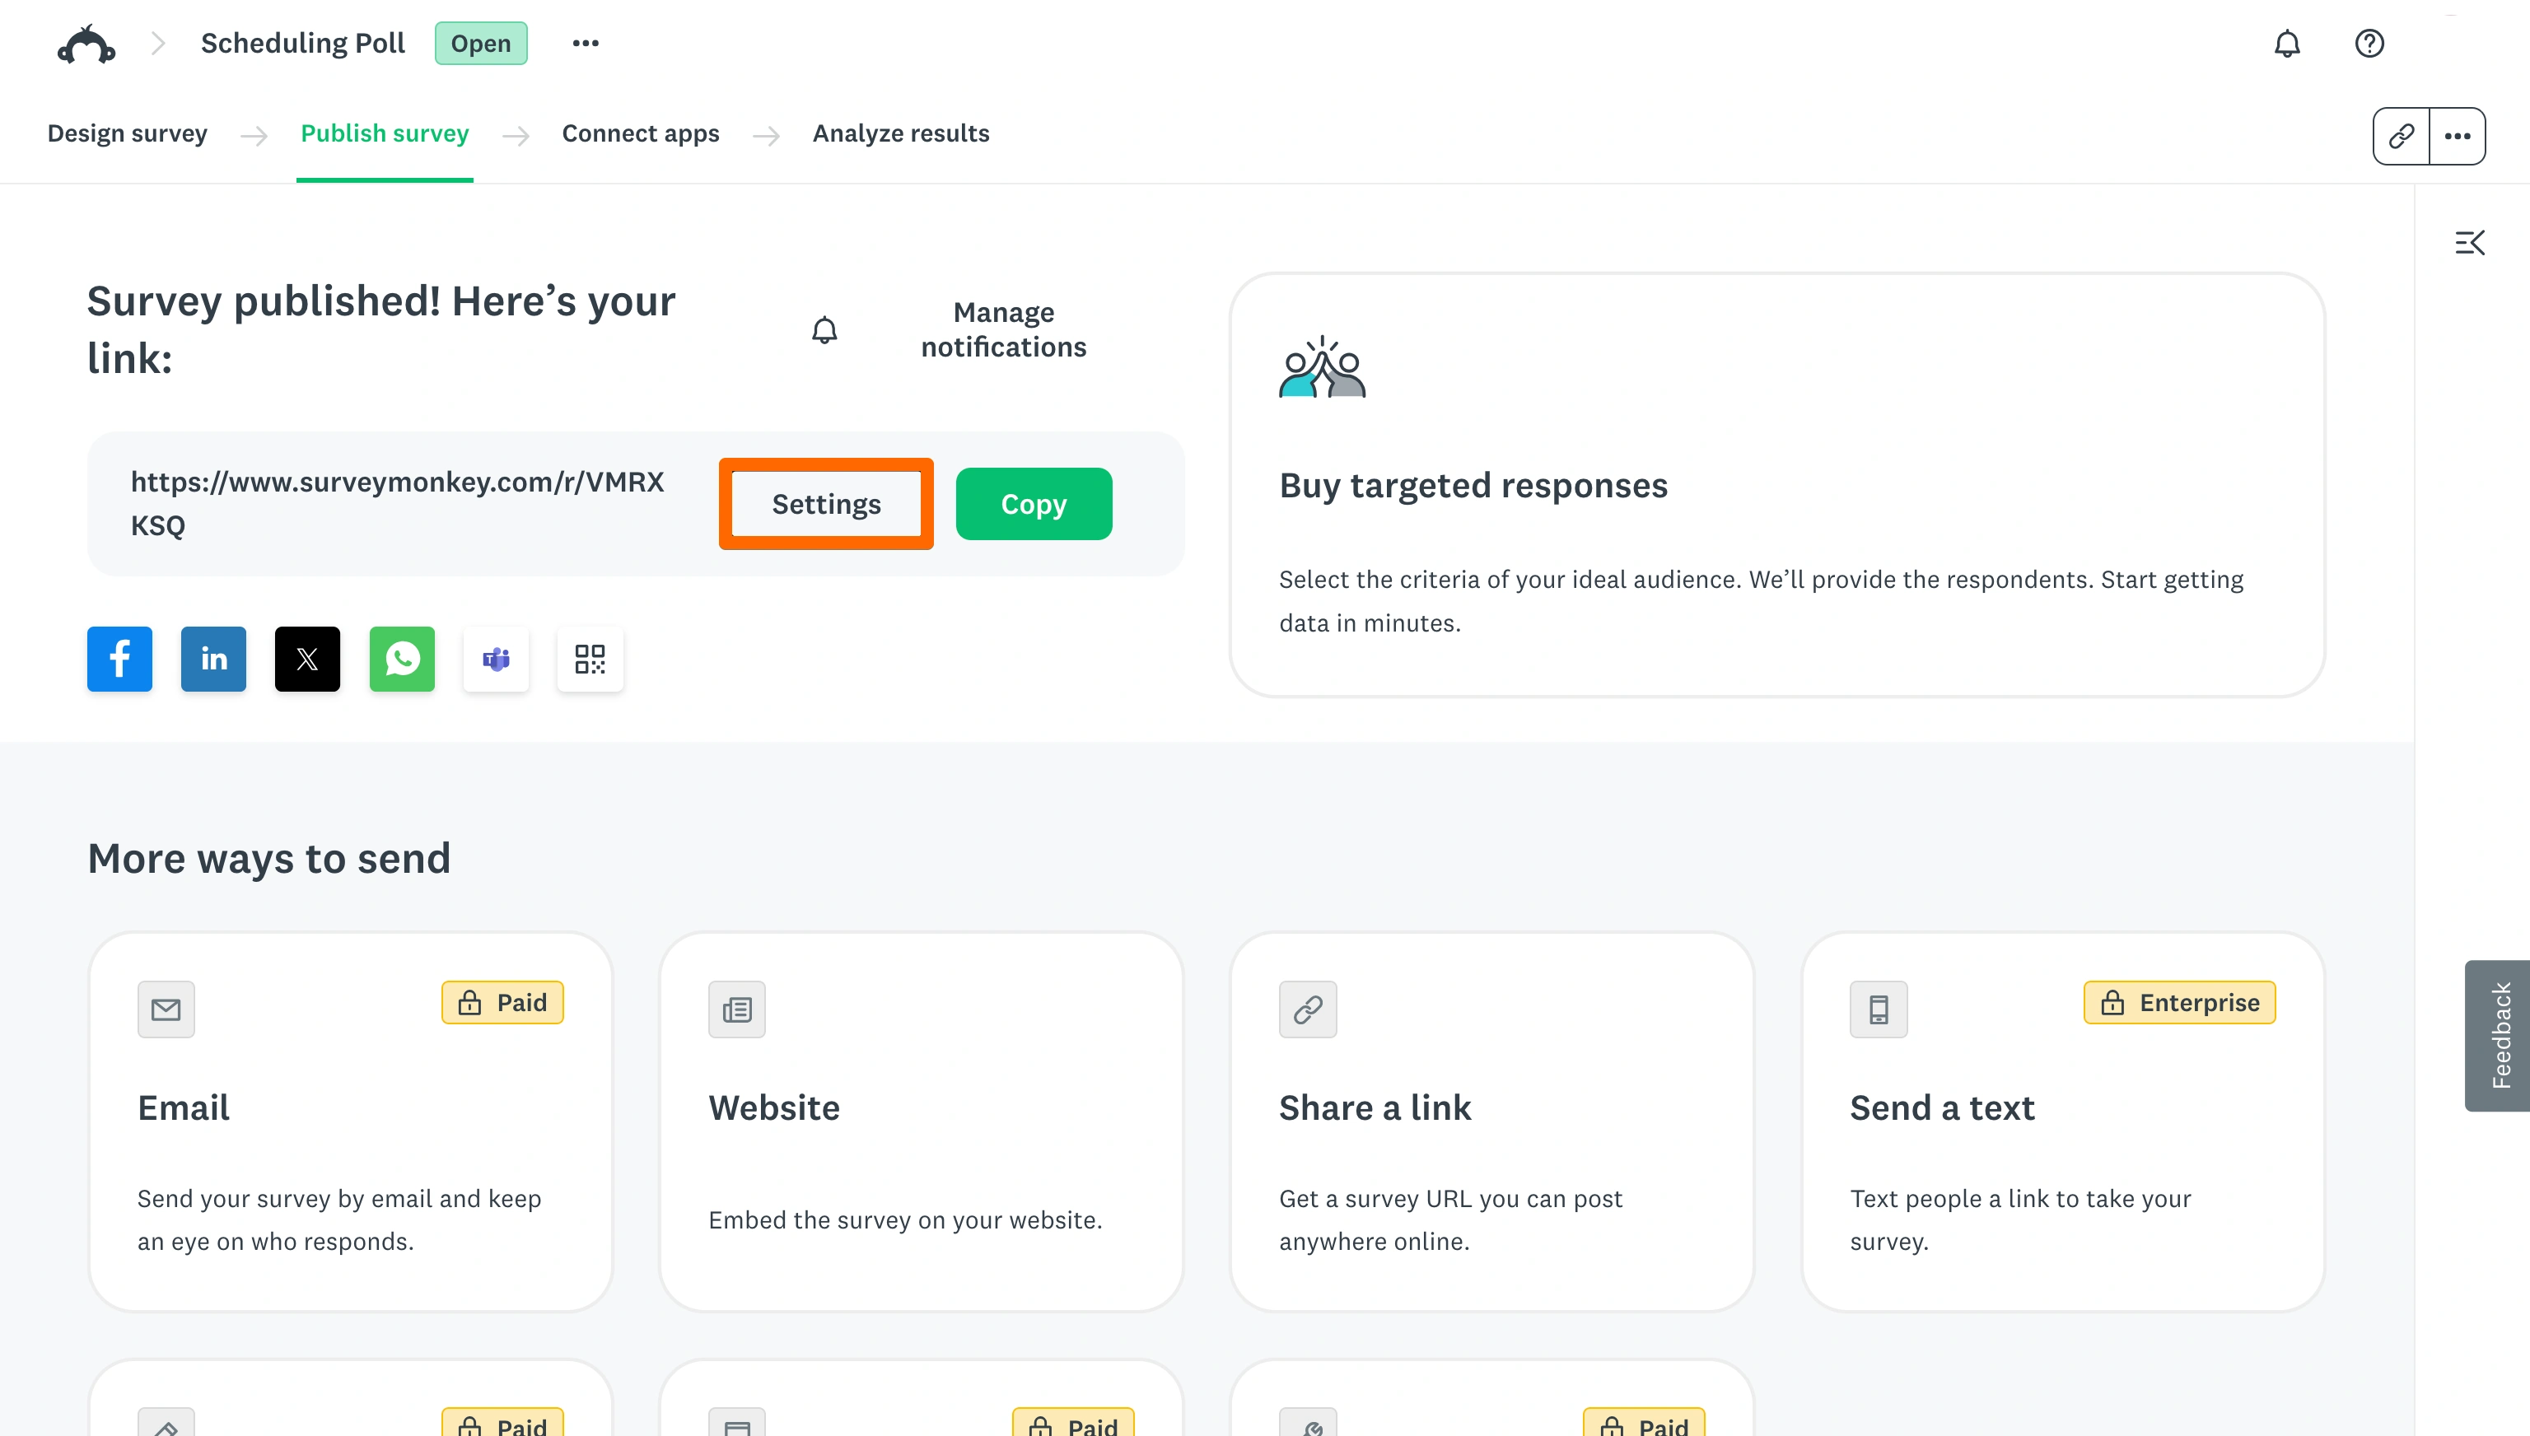Share survey on LinkedIn

tap(213, 659)
